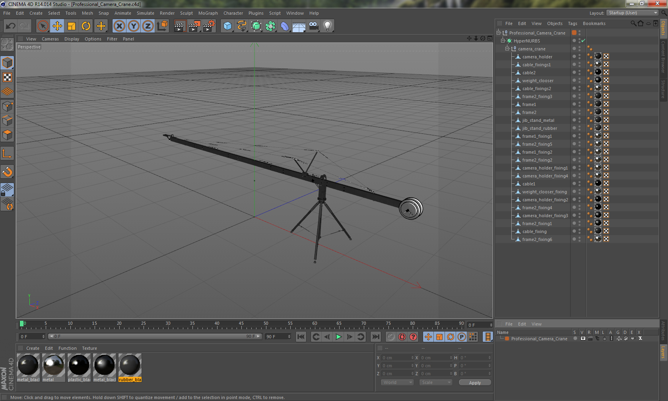The image size is (668, 401).
Task: Open the Material Manager Texture menu
Action: coord(89,348)
